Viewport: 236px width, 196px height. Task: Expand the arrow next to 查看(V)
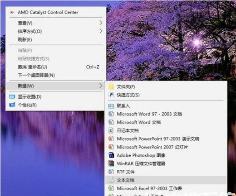coord(101,23)
